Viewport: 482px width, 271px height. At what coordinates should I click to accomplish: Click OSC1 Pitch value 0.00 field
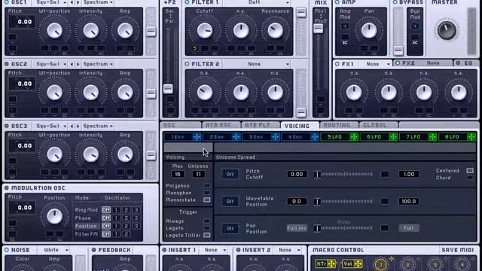22,22
